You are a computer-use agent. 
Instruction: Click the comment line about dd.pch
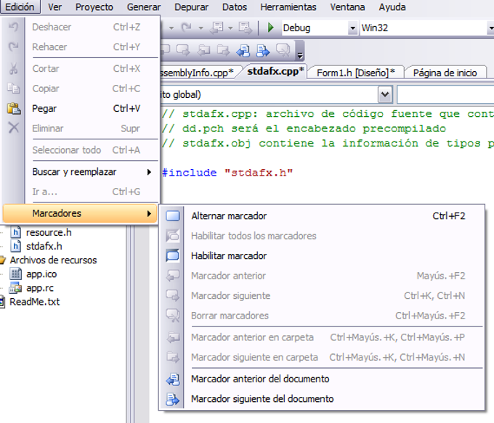click(304, 128)
